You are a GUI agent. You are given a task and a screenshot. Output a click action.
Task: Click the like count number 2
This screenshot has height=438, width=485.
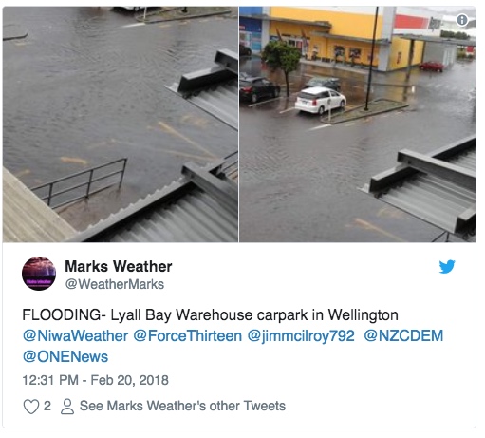pyautogui.click(x=47, y=406)
